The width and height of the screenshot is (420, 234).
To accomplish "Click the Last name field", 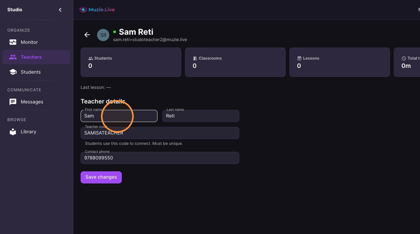I will click(201, 116).
